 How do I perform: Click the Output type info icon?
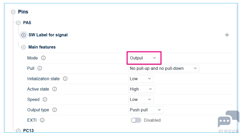pyautogui.click(x=54, y=110)
